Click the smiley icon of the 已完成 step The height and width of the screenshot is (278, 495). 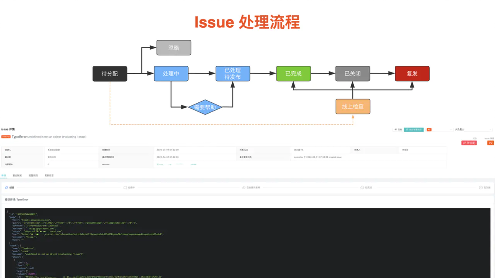pyautogui.click(x=362, y=188)
